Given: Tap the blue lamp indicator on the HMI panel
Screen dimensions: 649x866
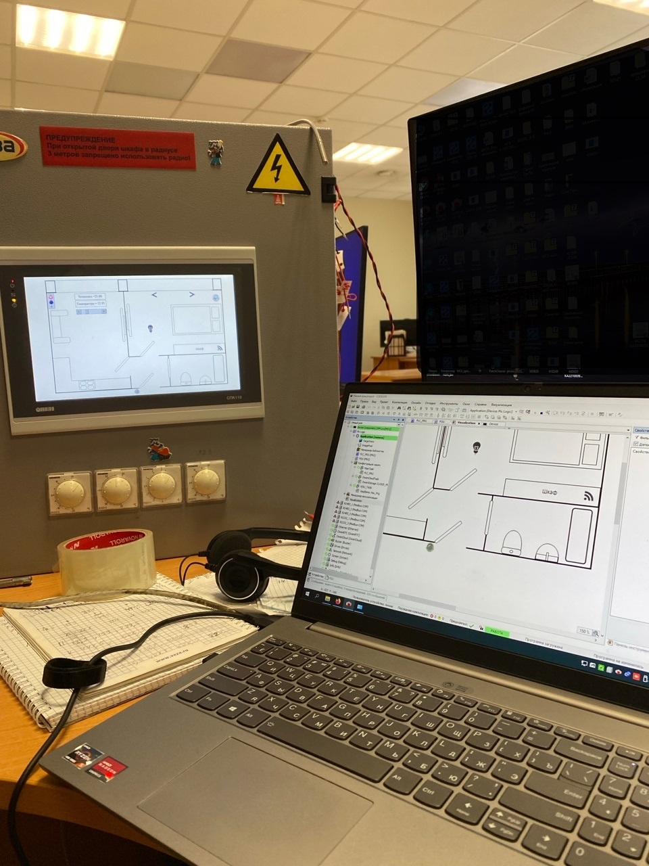Looking at the screenshot, I should tap(51, 302).
